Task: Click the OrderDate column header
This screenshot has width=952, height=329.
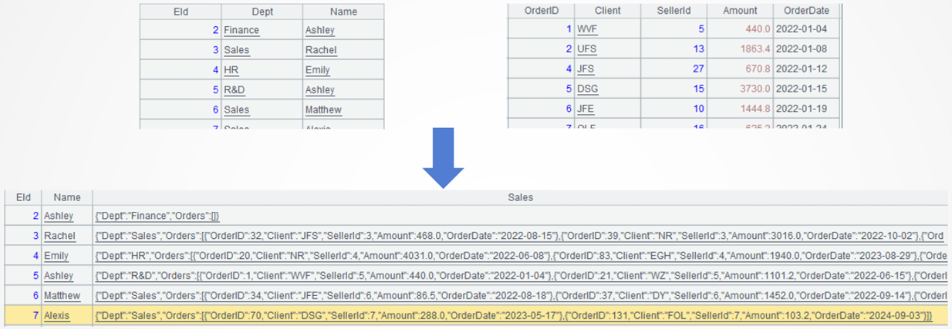Action: pyautogui.click(x=805, y=11)
